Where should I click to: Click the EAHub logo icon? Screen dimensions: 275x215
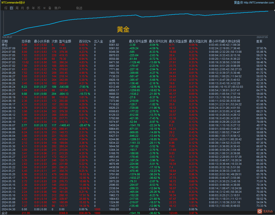pyautogui.click(x=260, y=211)
